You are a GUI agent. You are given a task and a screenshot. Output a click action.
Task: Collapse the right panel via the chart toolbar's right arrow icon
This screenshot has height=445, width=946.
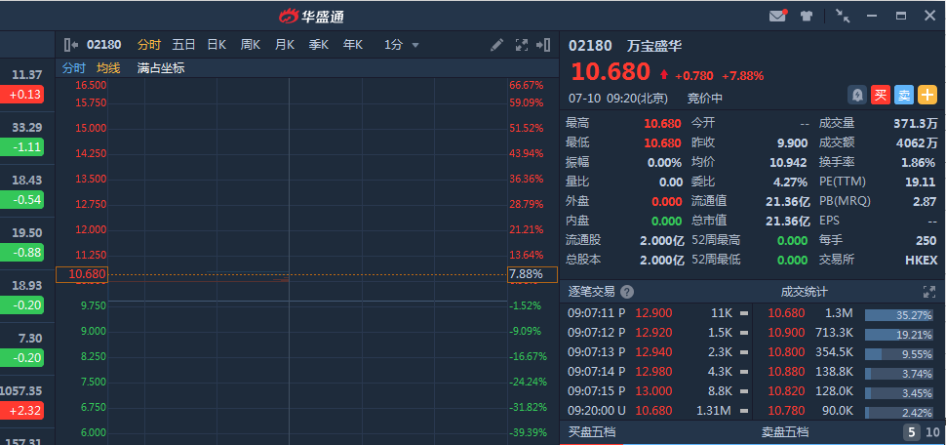coord(543,45)
